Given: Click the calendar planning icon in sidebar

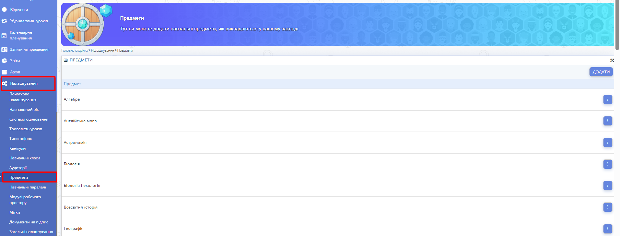Looking at the screenshot, I should 4,35.
